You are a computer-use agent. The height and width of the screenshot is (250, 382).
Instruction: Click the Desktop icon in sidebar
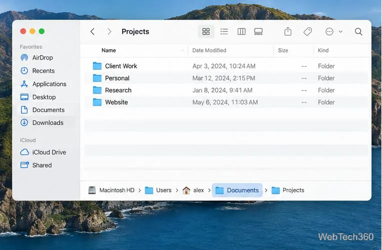[x=24, y=97]
